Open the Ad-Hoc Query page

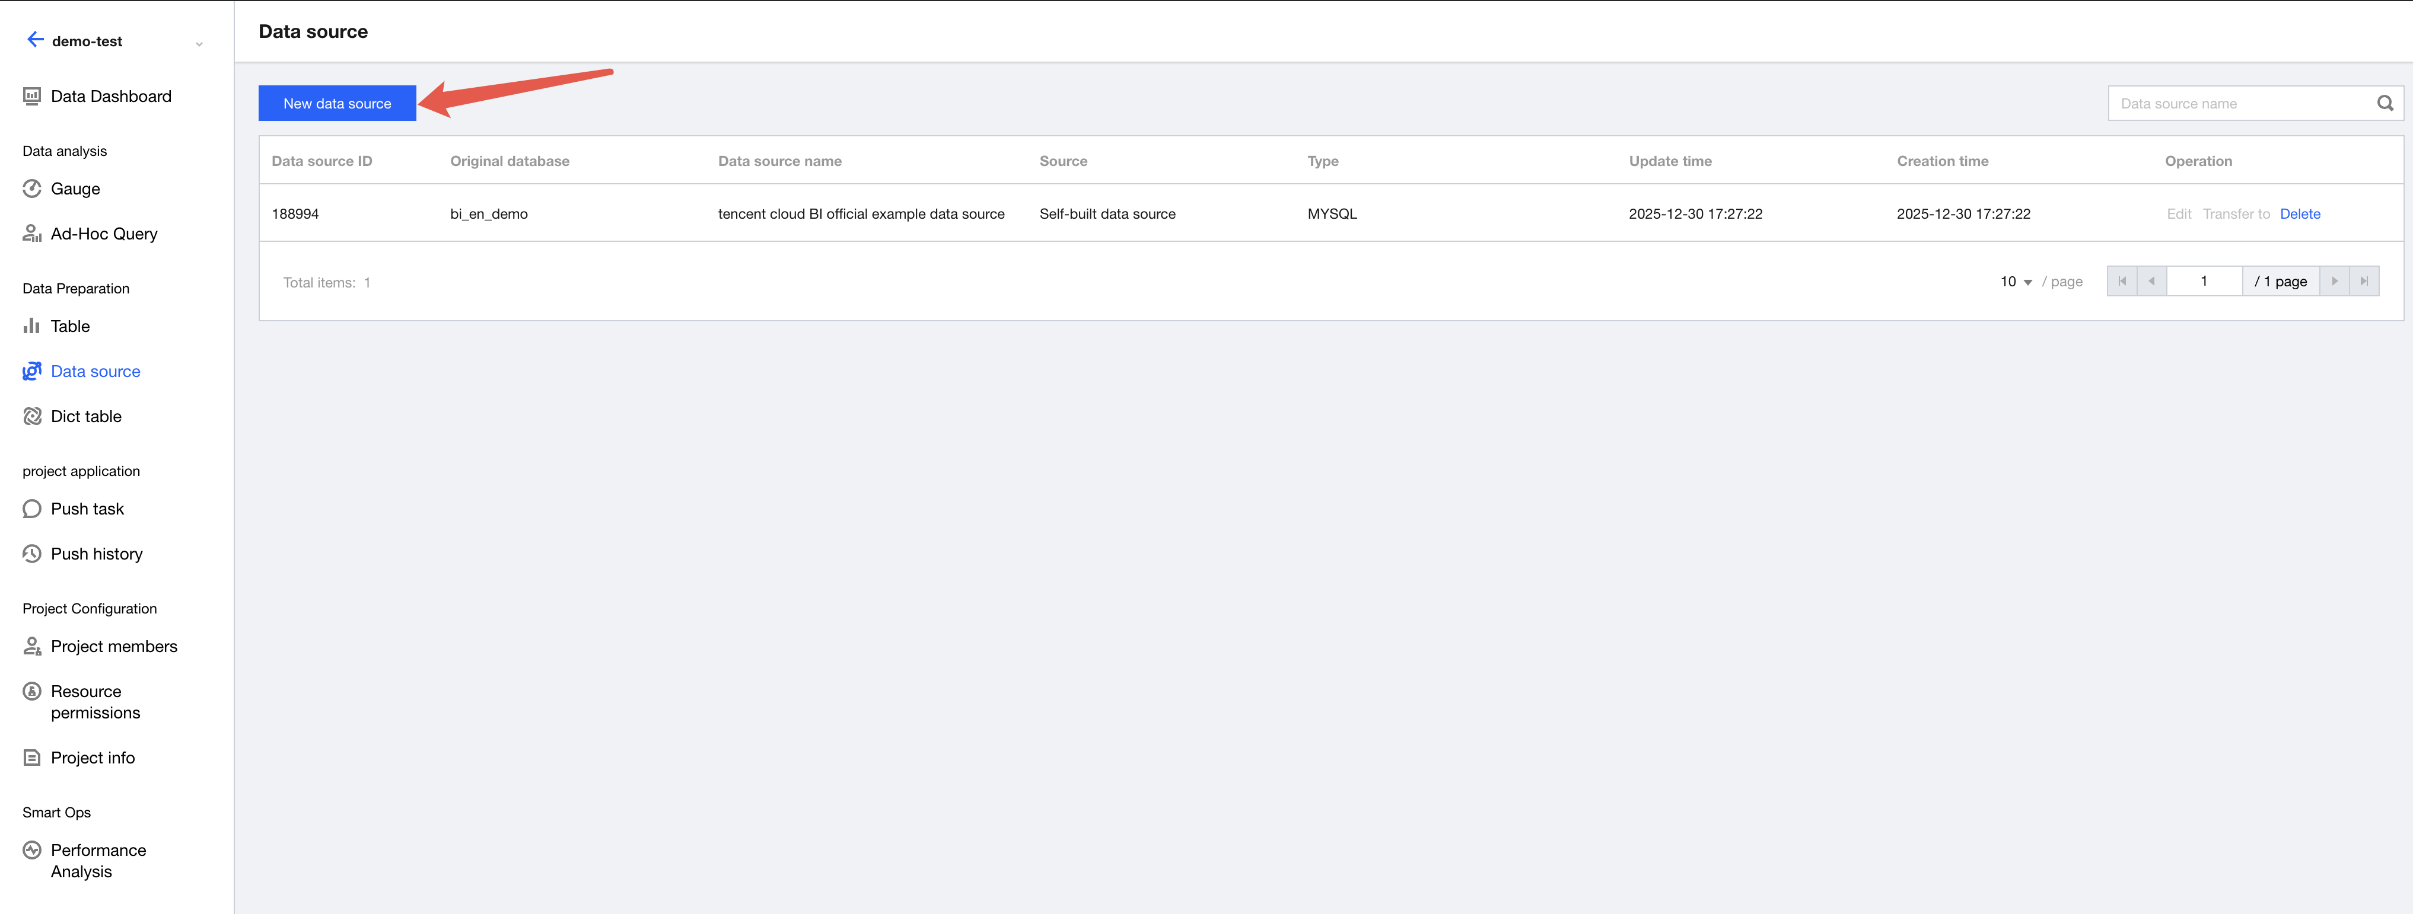pyautogui.click(x=103, y=234)
